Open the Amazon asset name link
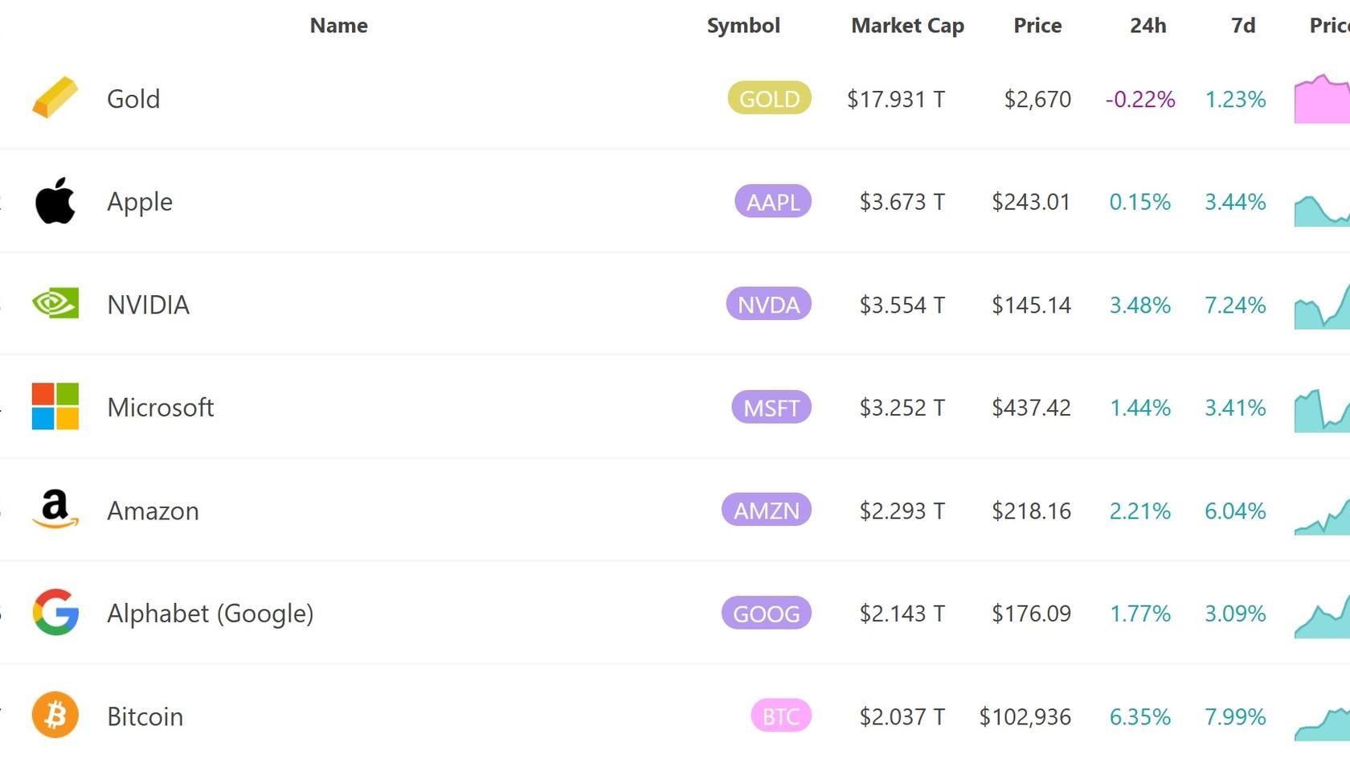This screenshot has width=1350, height=759. pyautogui.click(x=153, y=511)
